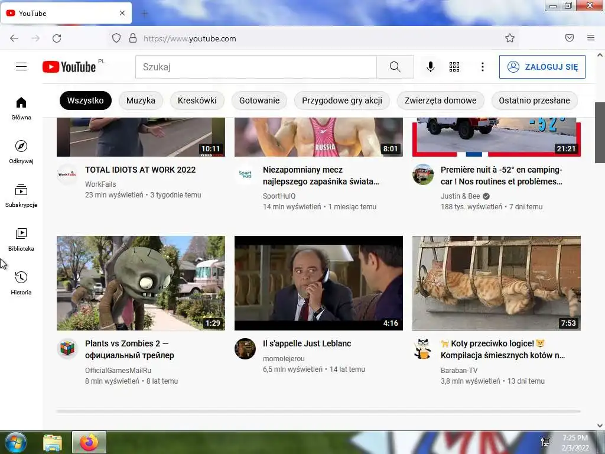
Task: Click the SportHulQ channel name
Action: click(x=279, y=196)
